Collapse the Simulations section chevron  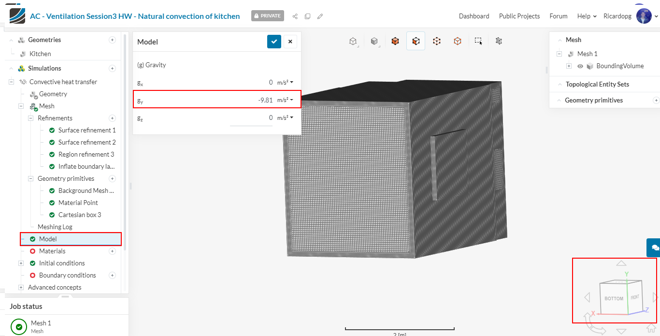click(x=11, y=69)
